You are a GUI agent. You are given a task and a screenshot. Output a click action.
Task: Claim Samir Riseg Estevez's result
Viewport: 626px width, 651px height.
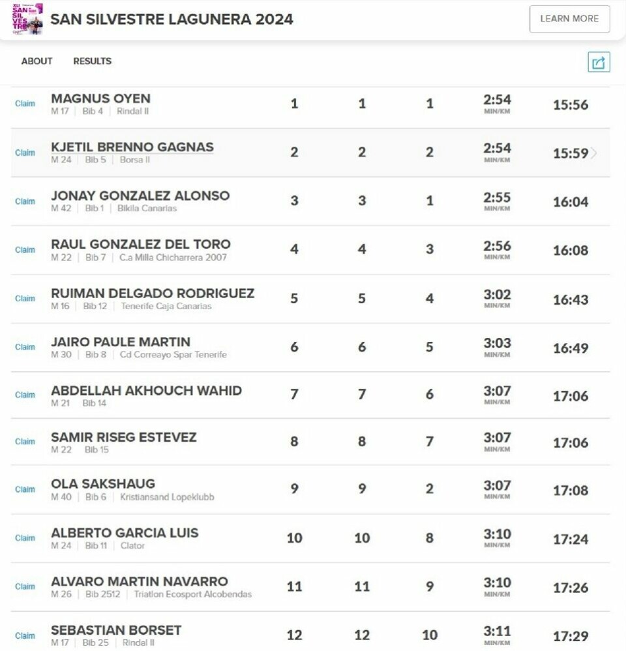point(25,442)
